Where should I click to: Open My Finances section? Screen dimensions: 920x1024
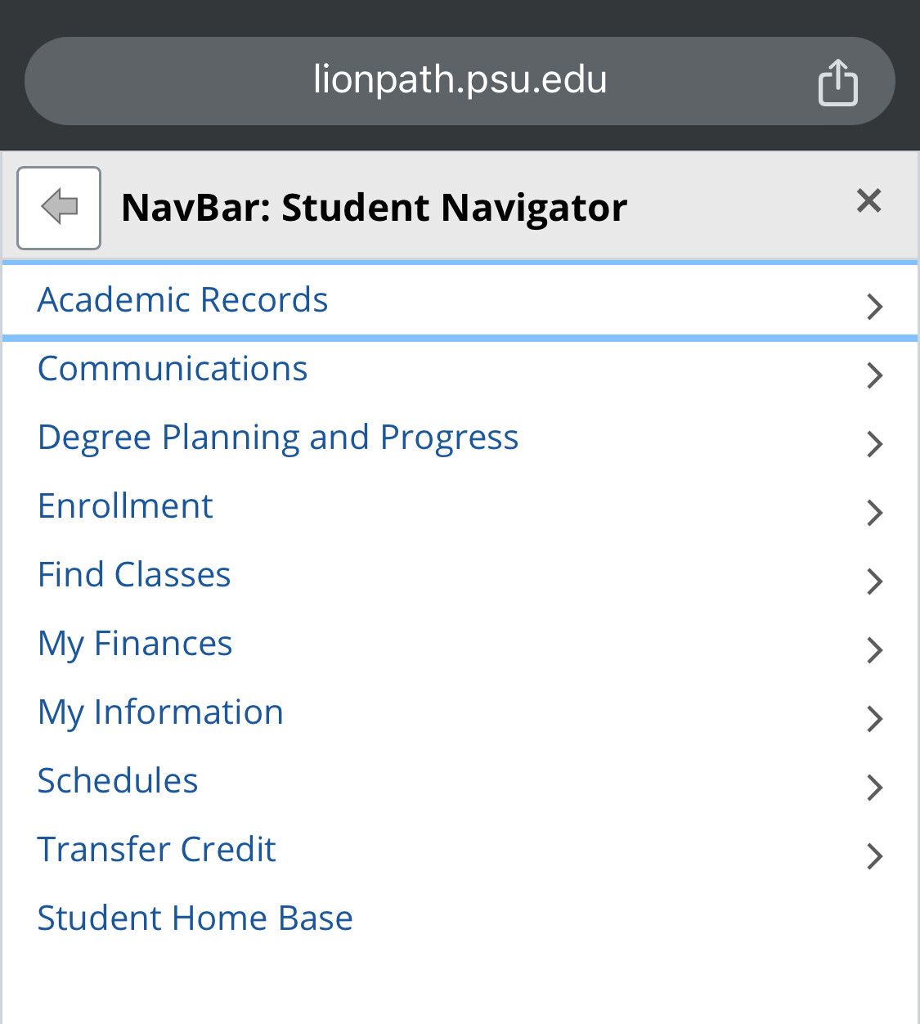[x=135, y=644]
